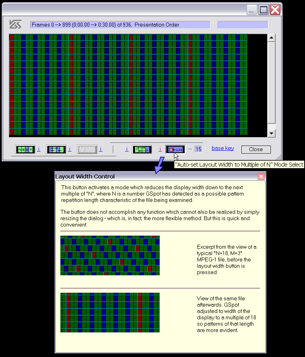Open info link left of green wrap-layout button

point(127,150)
